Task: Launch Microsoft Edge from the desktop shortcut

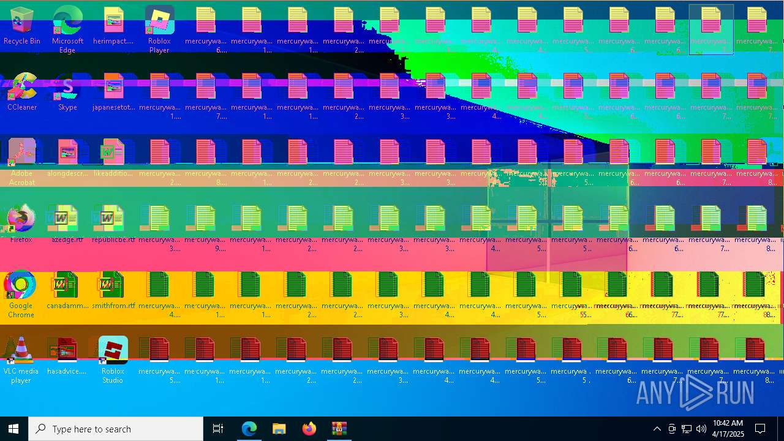Action: (67, 29)
